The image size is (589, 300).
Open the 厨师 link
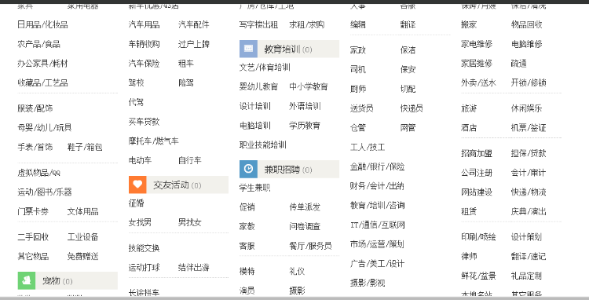click(x=358, y=89)
